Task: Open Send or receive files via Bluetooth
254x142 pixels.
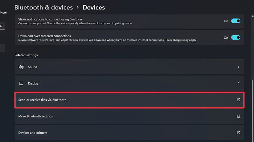Action: (129, 100)
